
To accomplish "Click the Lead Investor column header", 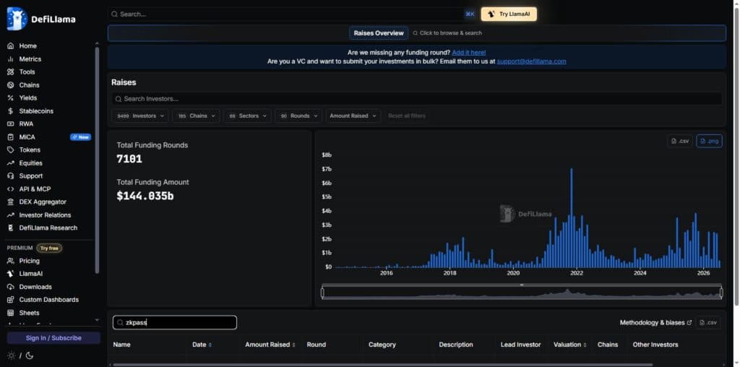I will (520, 345).
